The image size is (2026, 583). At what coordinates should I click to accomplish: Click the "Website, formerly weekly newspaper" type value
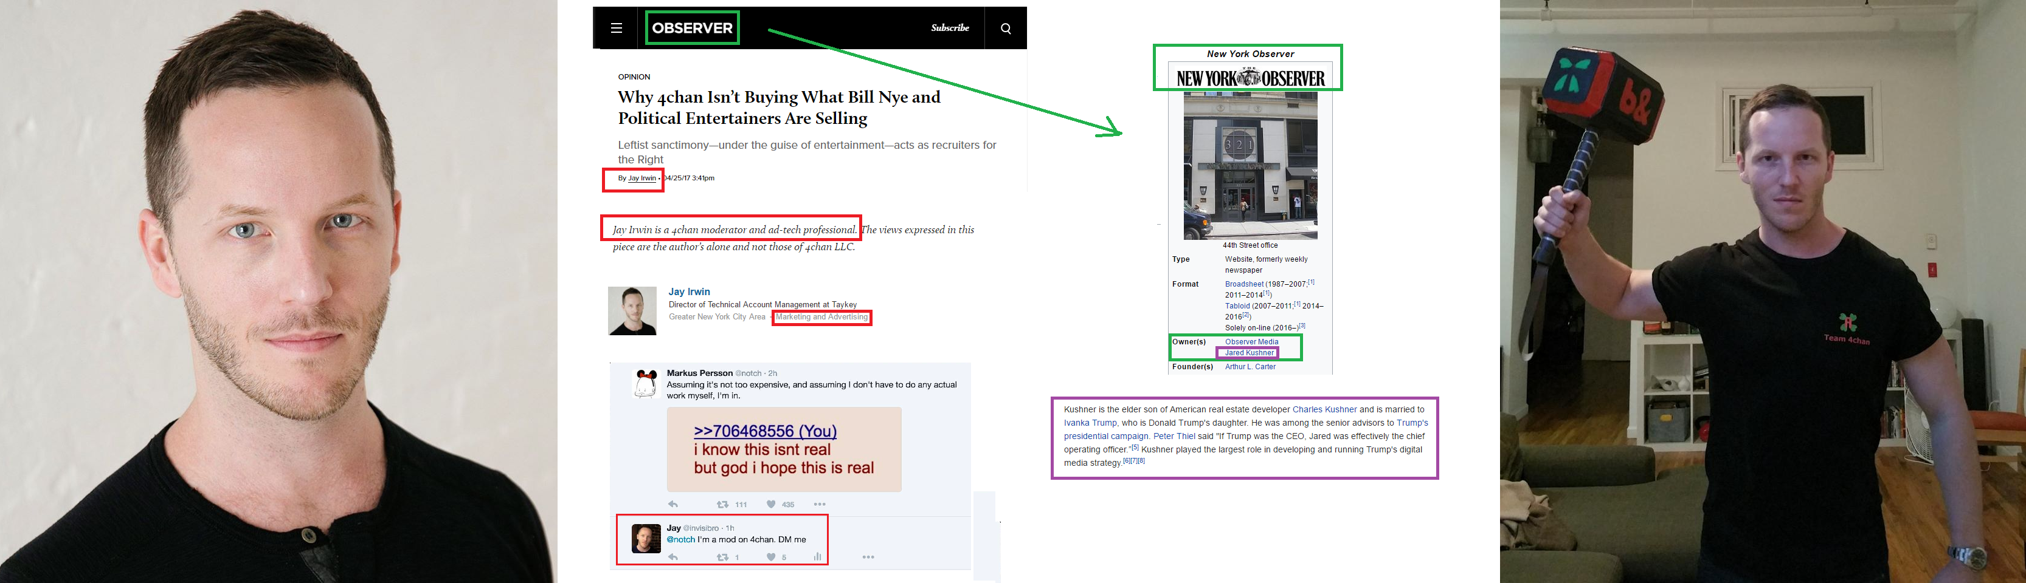point(1266,265)
